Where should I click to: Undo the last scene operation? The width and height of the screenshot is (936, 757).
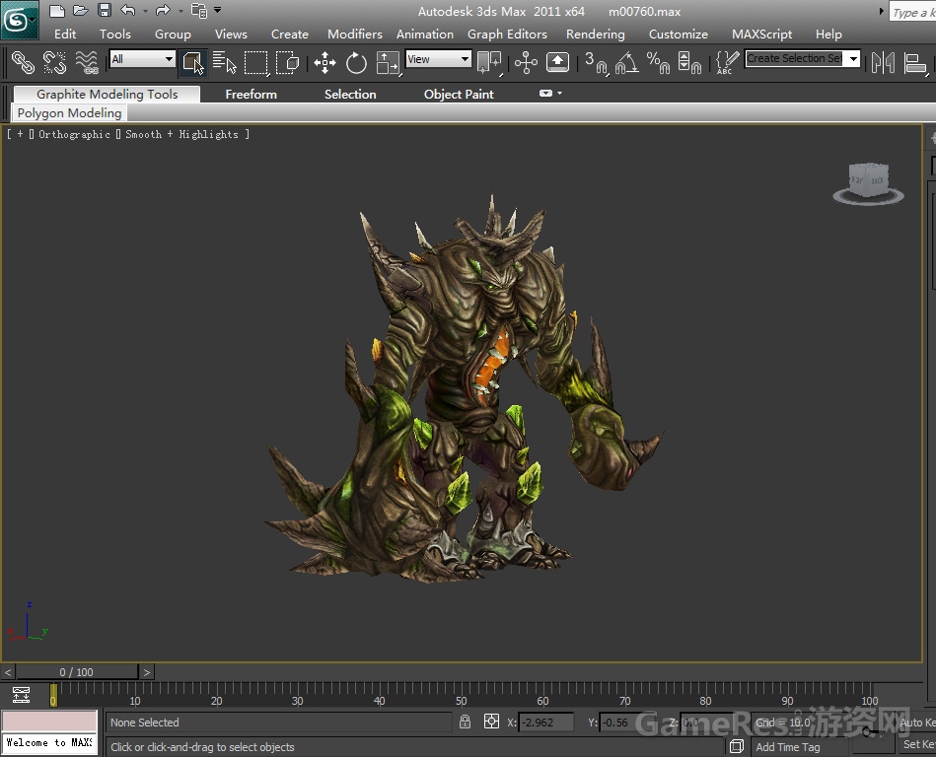(x=128, y=10)
